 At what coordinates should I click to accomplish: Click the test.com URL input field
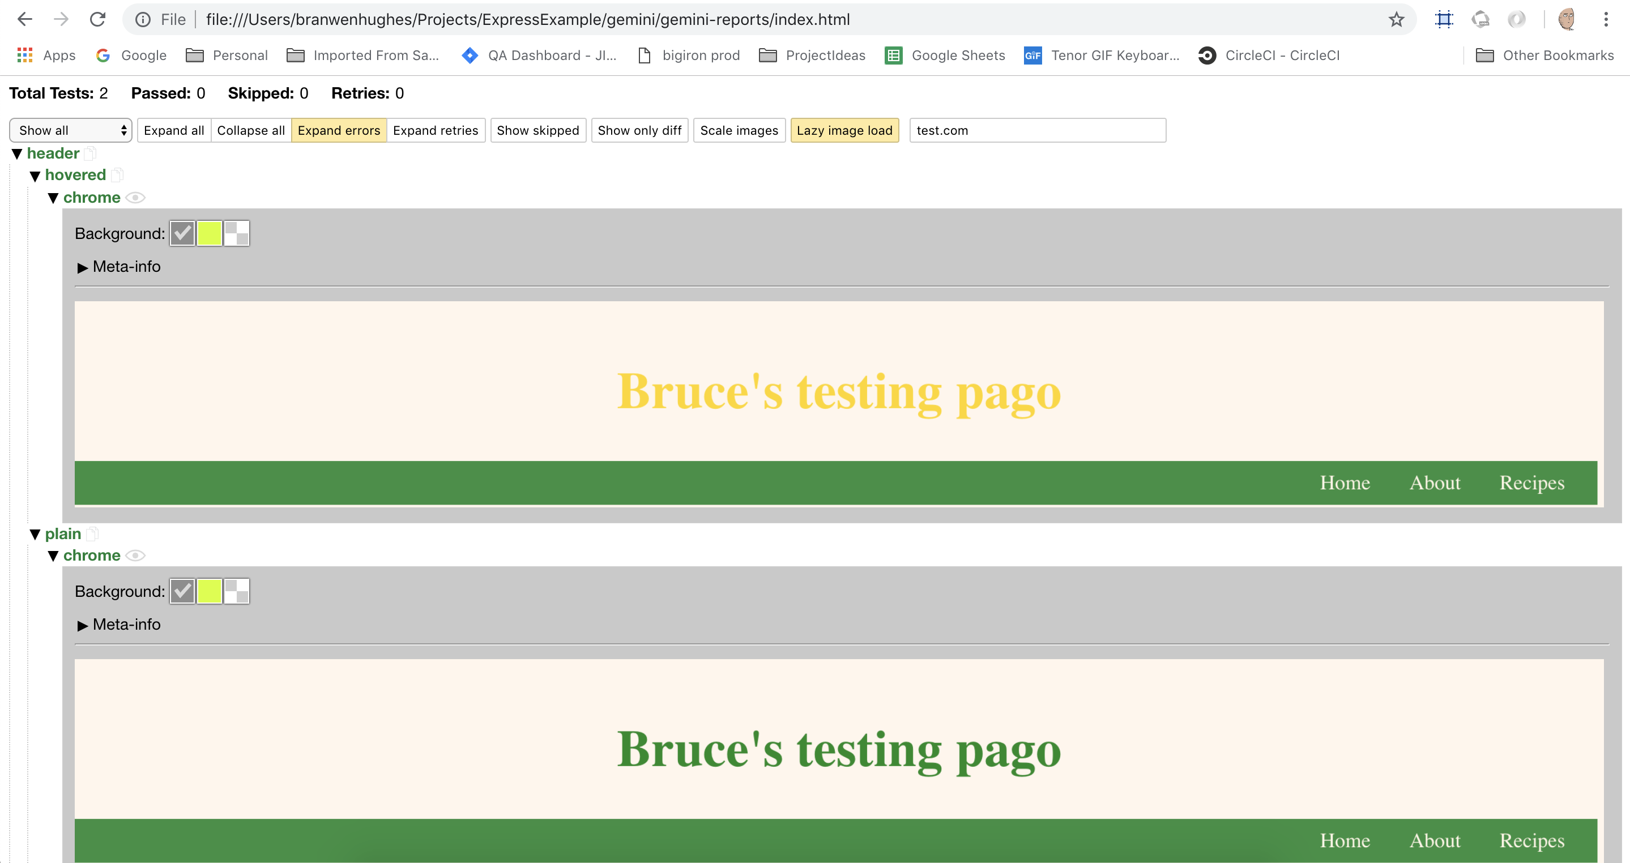tap(1037, 130)
